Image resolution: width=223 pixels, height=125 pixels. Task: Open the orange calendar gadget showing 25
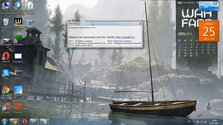[x=209, y=32]
